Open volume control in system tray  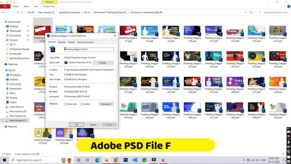point(257,160)
